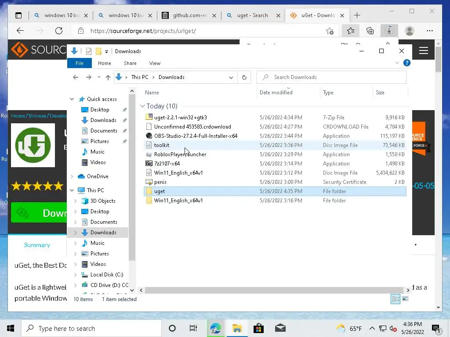Open the Summary link on SourceForge page

click(x=37, y=245)
